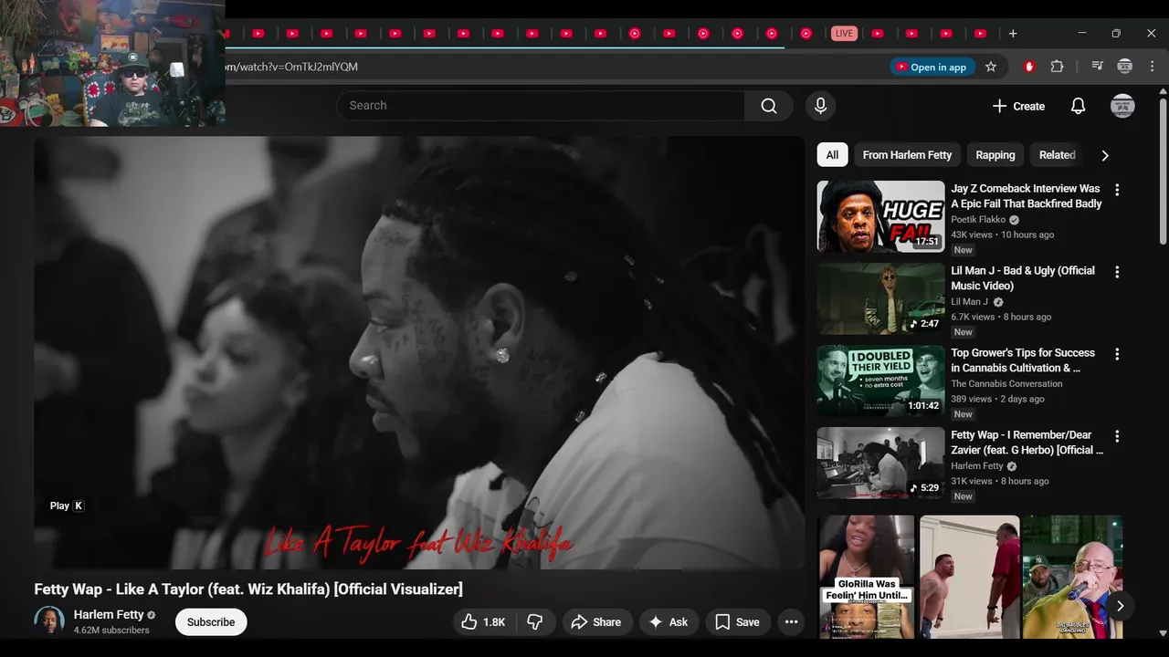This screenshot has width=1169, height=657.
Task: Open the Harlem Fetty channel name link
Action: [x=109, y=615]
